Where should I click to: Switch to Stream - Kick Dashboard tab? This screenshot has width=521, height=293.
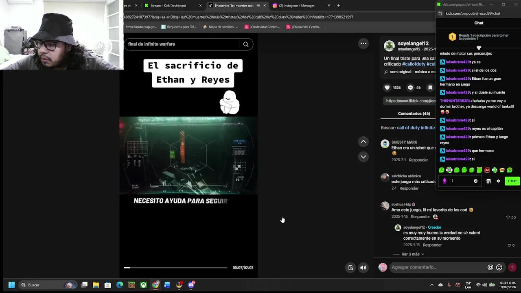click(x=168, y=6)
